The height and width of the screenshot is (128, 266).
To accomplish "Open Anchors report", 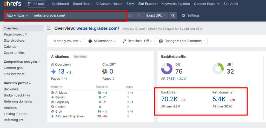I will (x=10, y=108).
